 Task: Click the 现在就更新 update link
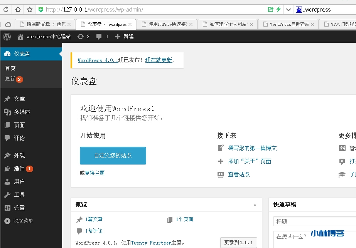[x=159, y=60]
